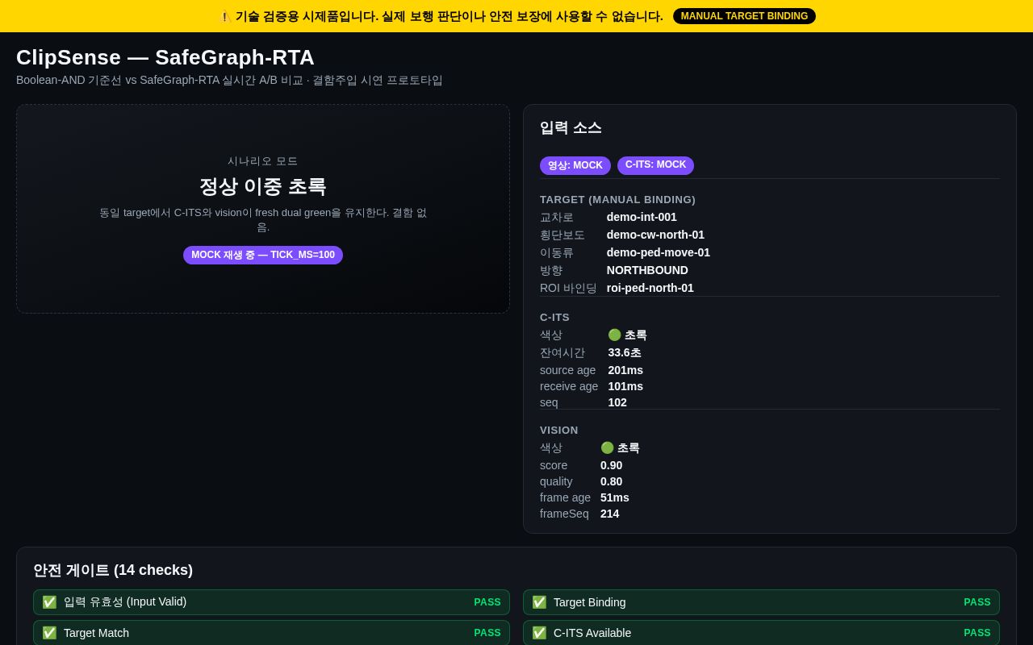Select the 영상: MOCK source badge
The width and height of the screenshot is (1033, 645).
pos(575,165)
